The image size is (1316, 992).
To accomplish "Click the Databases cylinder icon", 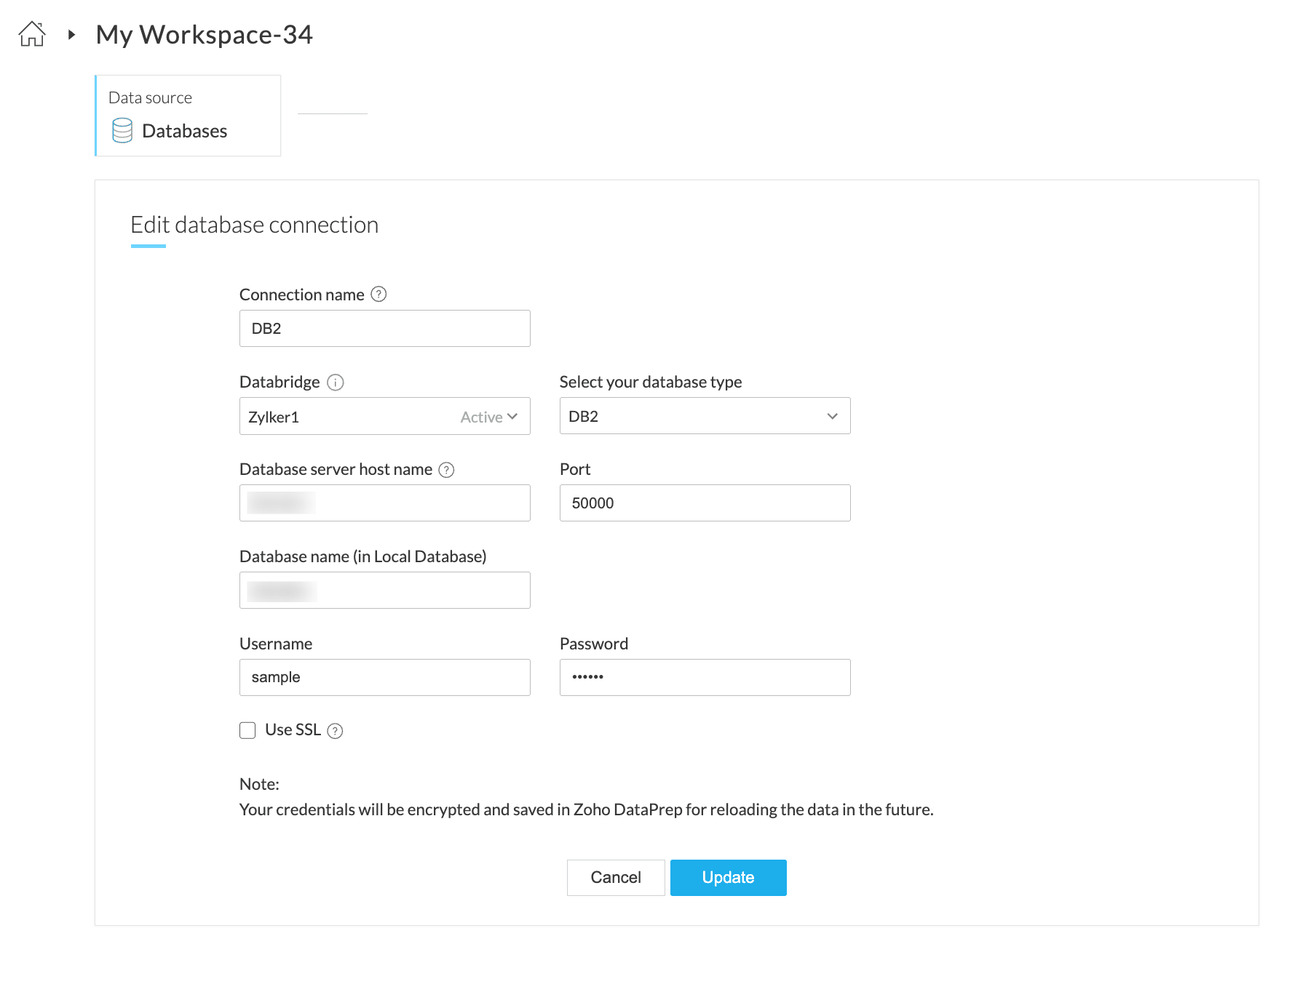I will (x=122, y=131).
